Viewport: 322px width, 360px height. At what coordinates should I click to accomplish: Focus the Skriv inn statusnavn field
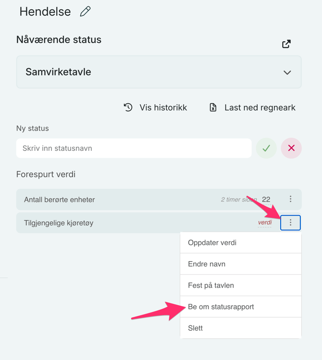pyautogui.click(x=134, y=148)
